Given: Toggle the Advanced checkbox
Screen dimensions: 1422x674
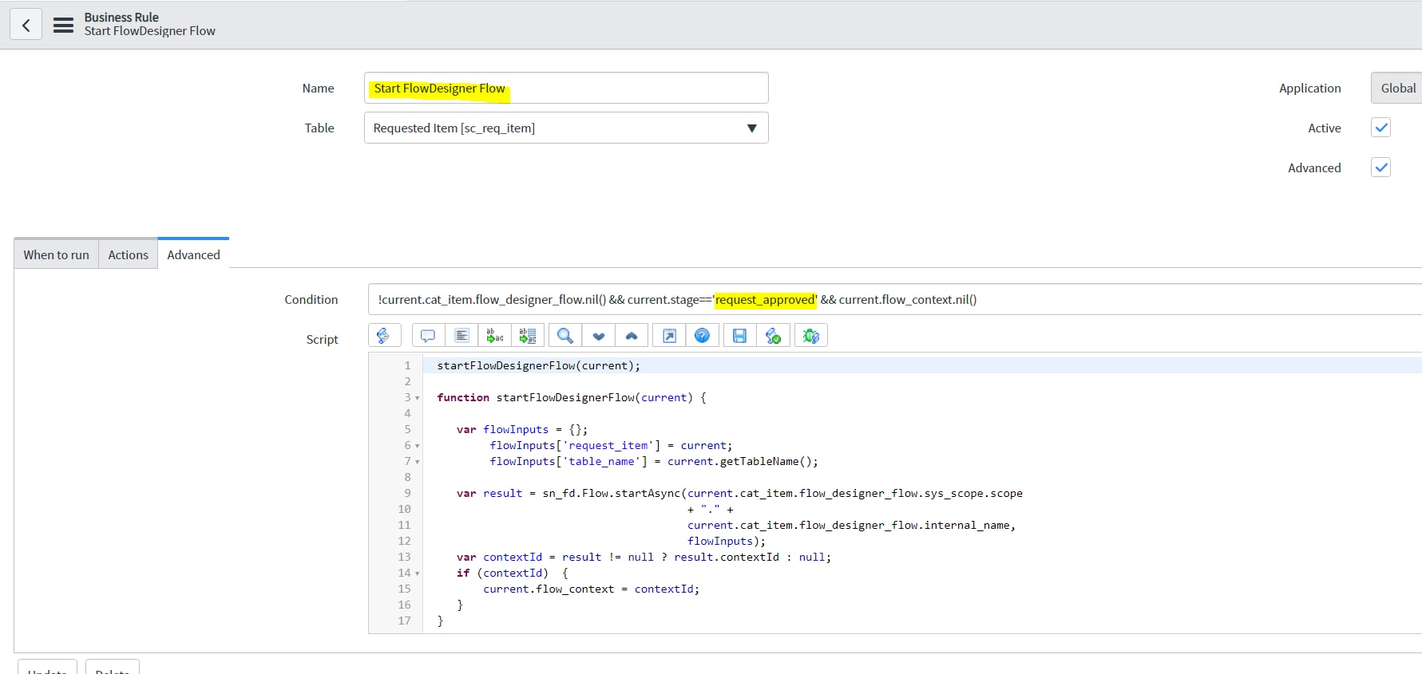Looking at the screenshot, I should click(x=1381, y=168).
